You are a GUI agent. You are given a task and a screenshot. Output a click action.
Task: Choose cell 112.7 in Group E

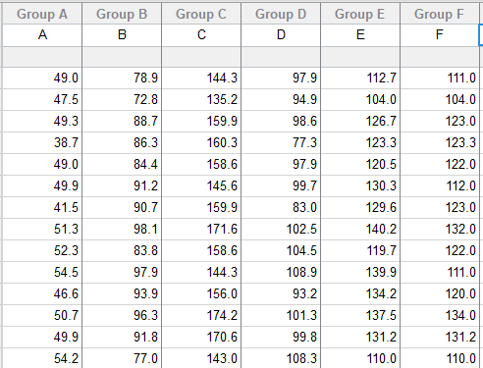(x=360, y=78)
